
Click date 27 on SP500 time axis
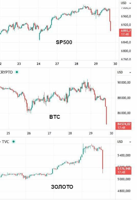pyautogui.click(x=57, y=64)
